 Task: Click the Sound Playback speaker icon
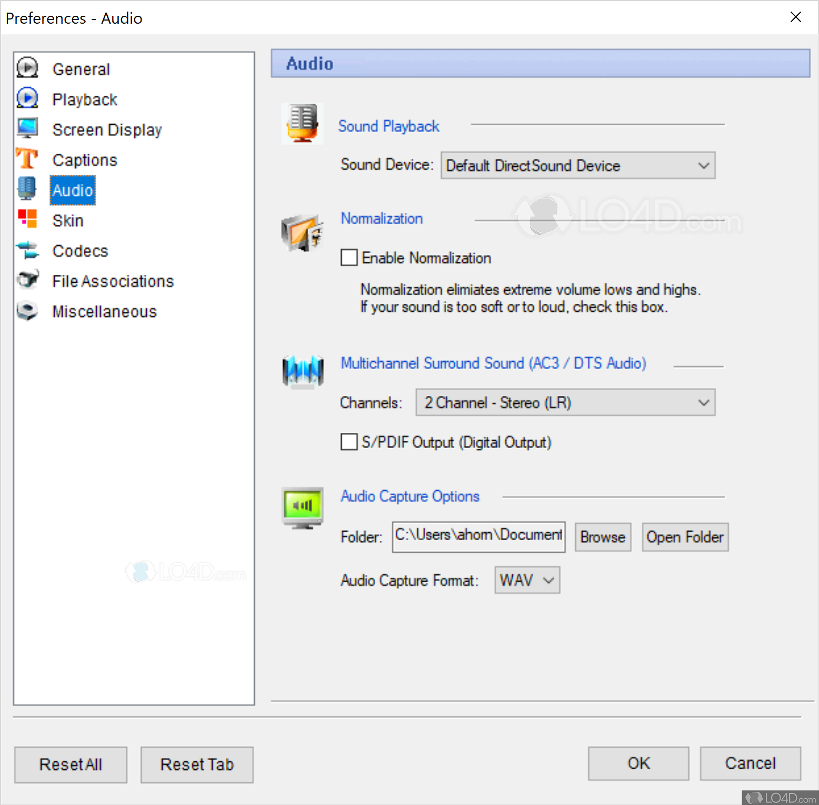[x=302, y=124]
